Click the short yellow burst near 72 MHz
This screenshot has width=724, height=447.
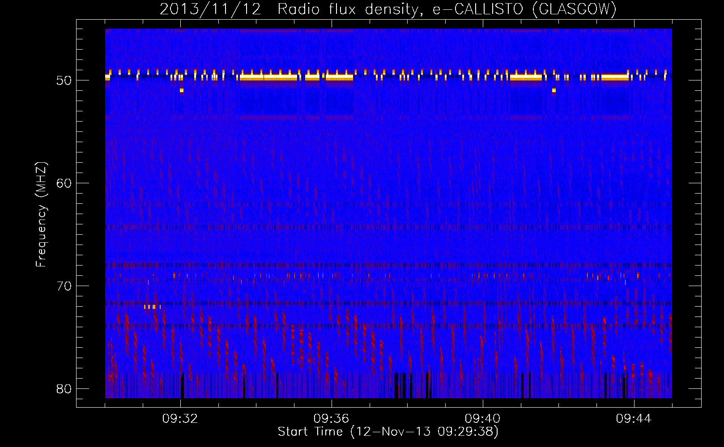coord(152,307)
